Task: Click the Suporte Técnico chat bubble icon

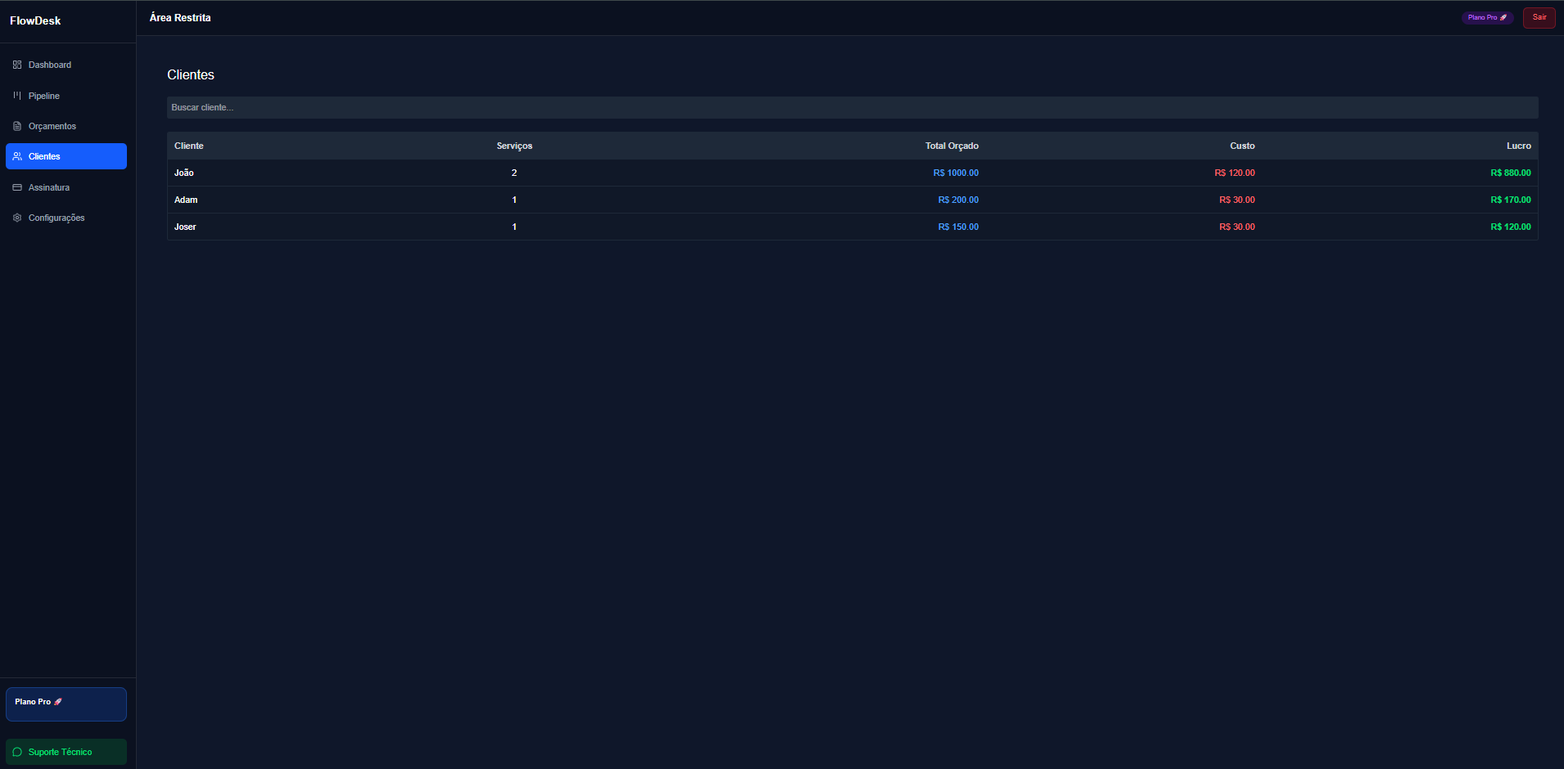Action: 17,752
